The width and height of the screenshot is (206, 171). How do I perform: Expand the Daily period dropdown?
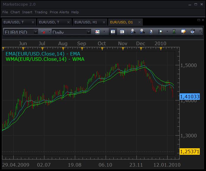[89, 32]
